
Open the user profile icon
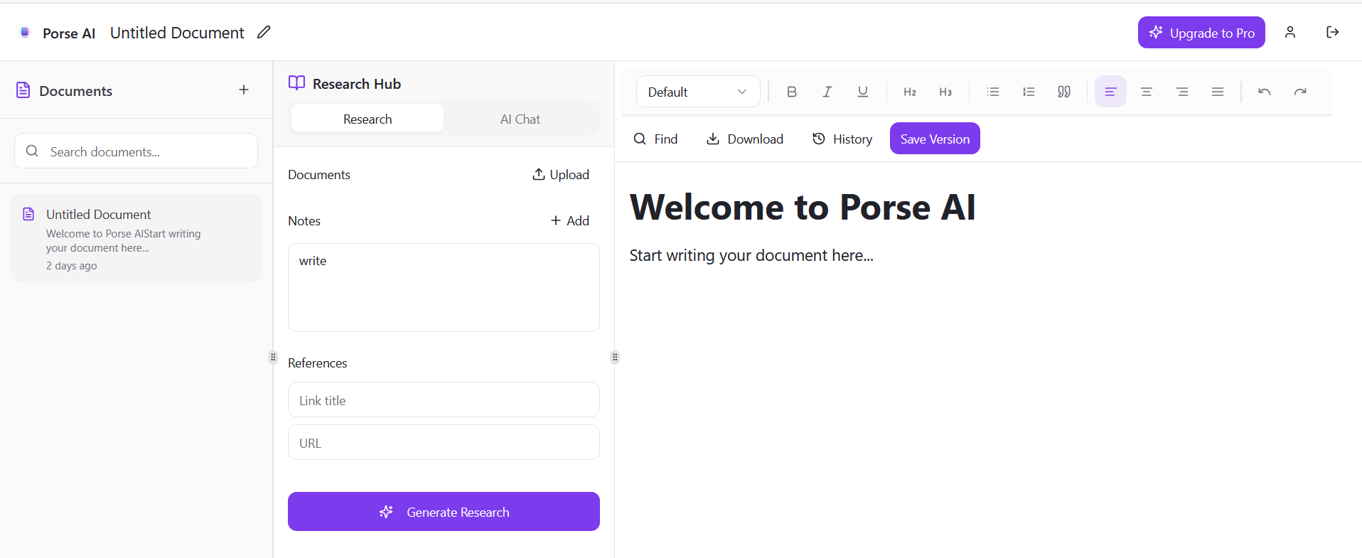pos(1290,32)
